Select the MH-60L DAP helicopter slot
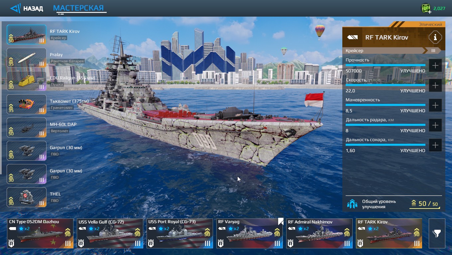452x255 pixels. (x=27, y=127)
